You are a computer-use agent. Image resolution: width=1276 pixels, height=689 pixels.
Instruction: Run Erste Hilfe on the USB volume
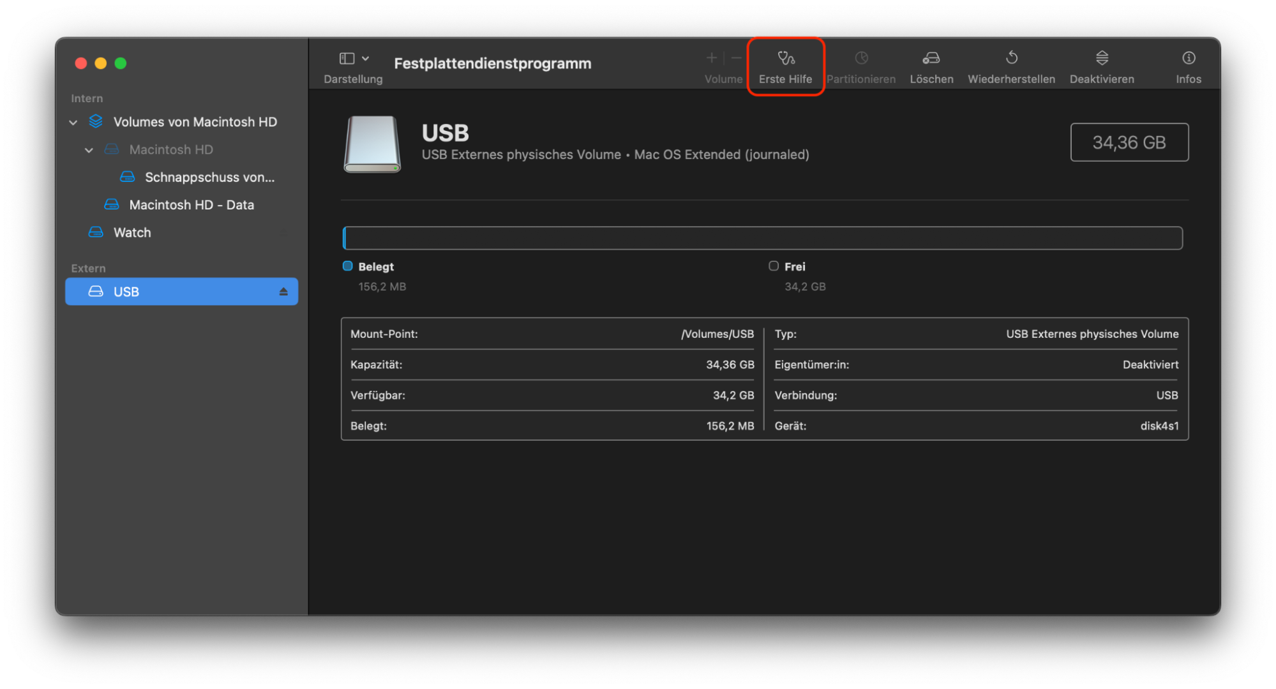point(785,66)
